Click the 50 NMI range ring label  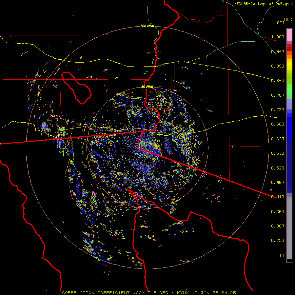click(147, 87)
